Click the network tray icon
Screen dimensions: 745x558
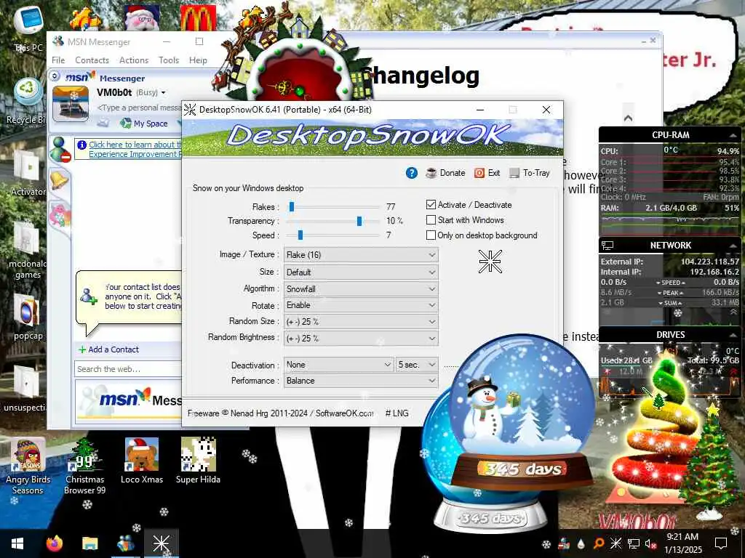click(x=634, y=543)
